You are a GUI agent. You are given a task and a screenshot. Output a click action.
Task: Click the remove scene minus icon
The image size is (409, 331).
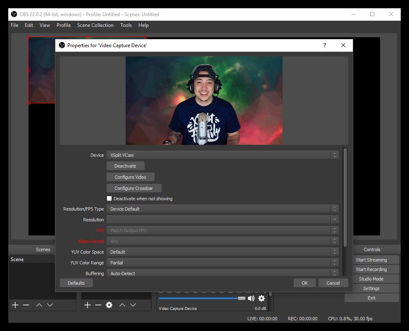click(26, 305)
